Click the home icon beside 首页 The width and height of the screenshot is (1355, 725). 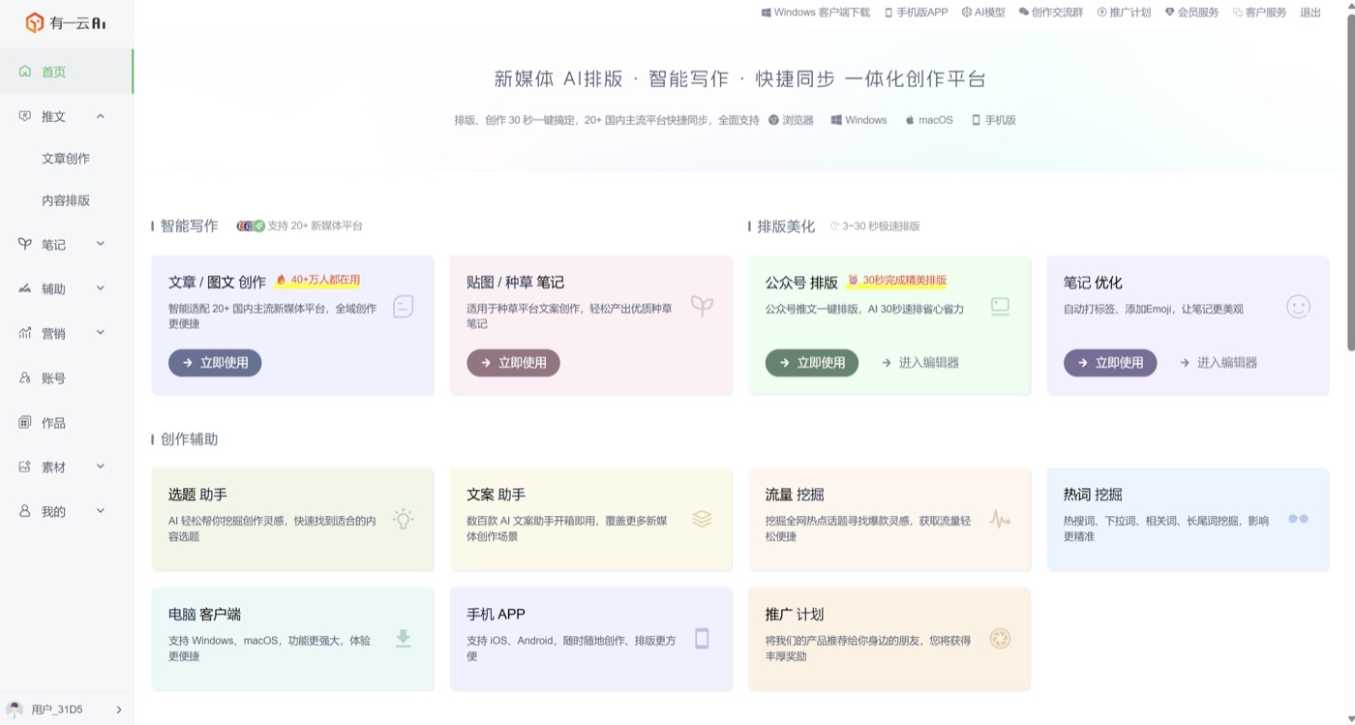point(25,72)
